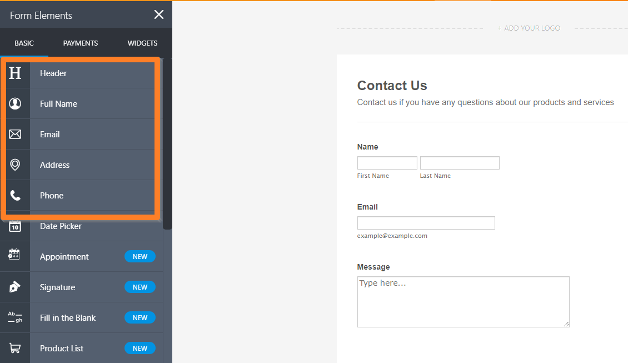Click the Email address input field

(426, 223)
